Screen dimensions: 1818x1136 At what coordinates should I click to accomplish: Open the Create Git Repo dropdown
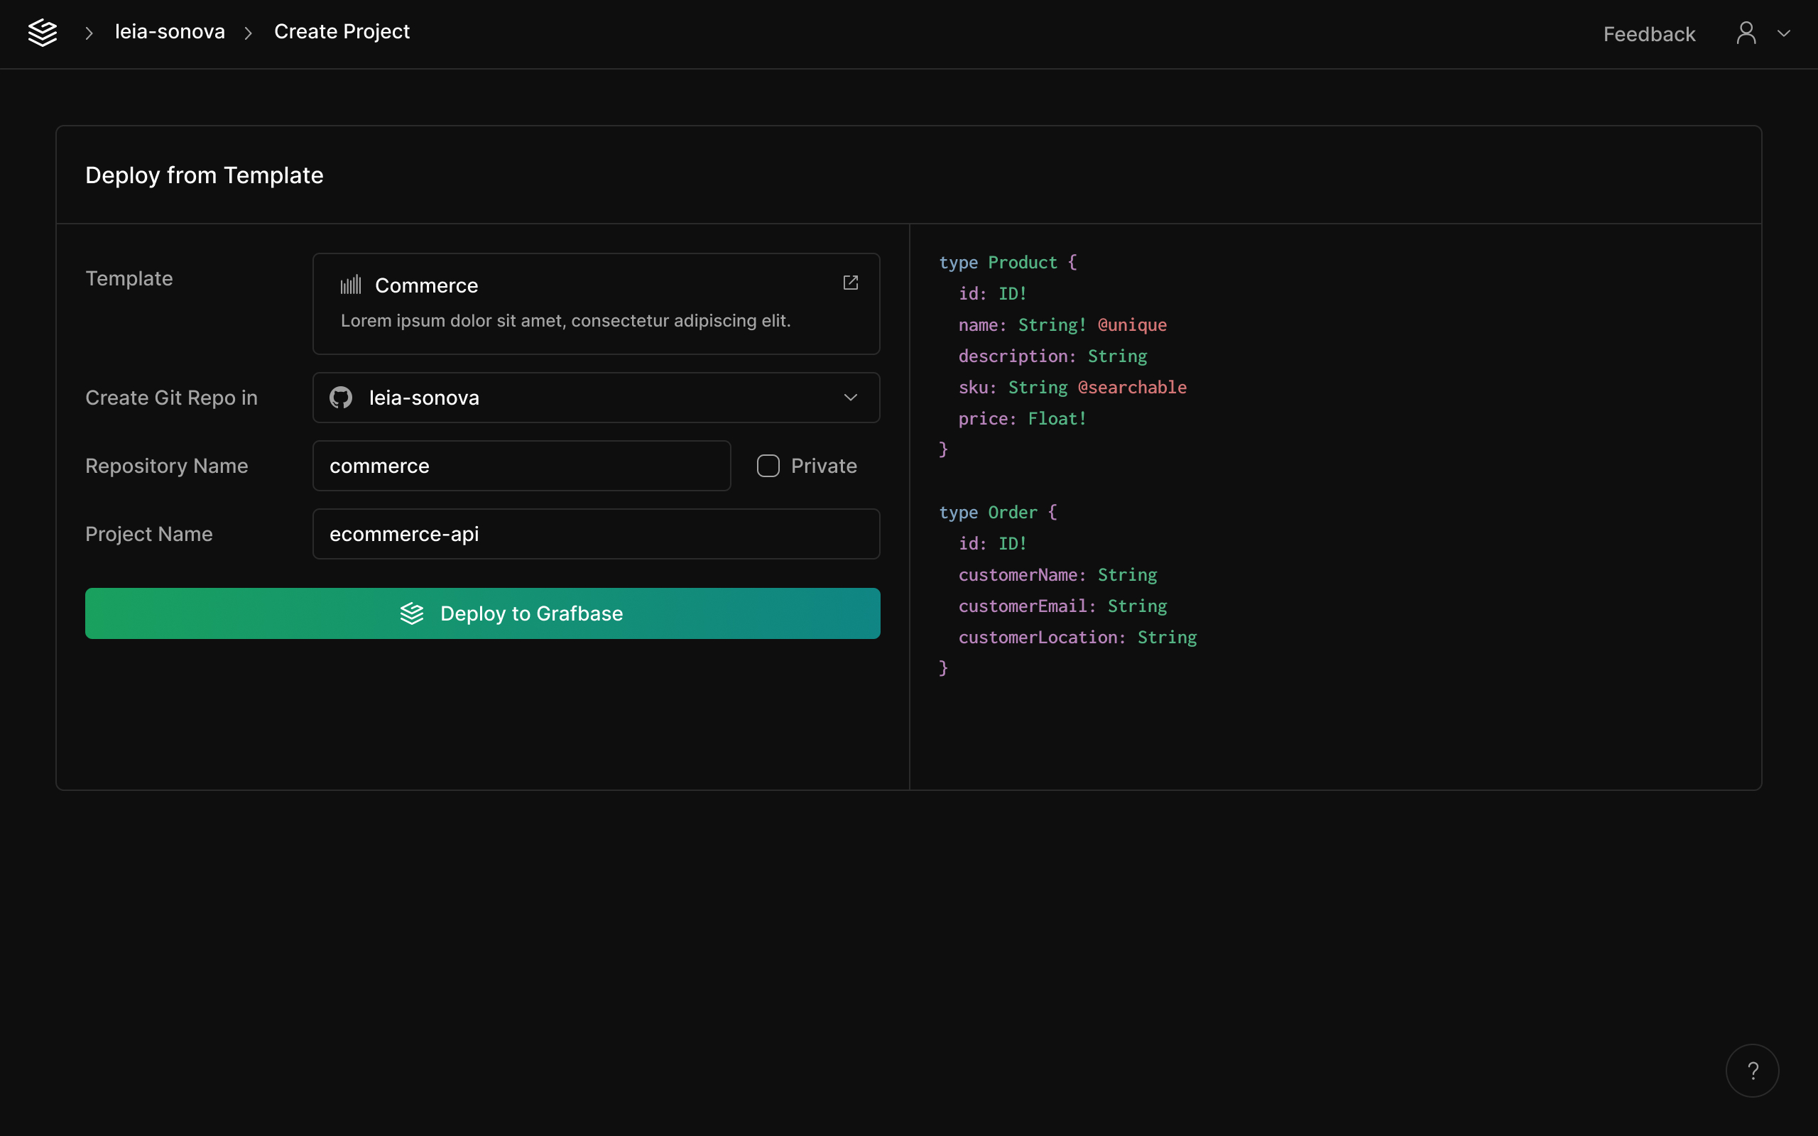tap(596, 398)
